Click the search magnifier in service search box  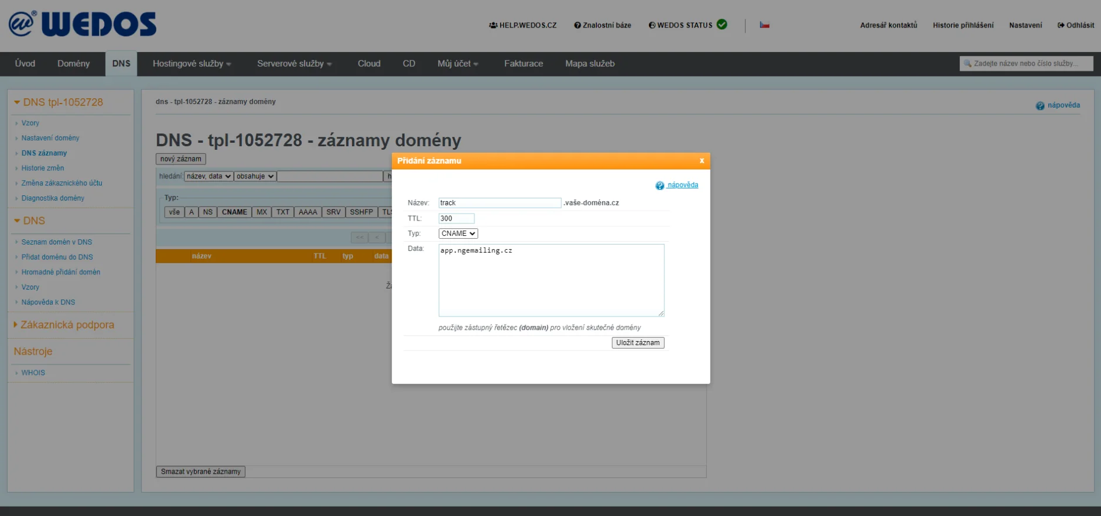click(967, 64)
